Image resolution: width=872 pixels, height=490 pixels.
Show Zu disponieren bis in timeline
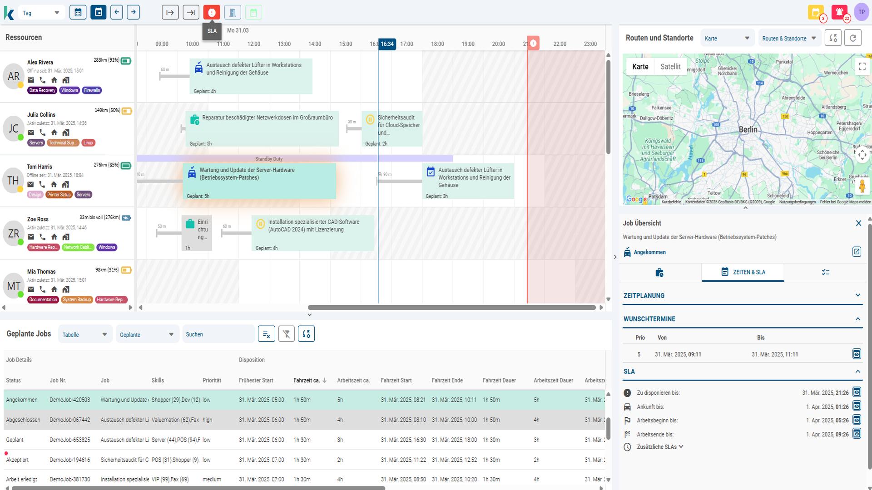click(857, 392)
